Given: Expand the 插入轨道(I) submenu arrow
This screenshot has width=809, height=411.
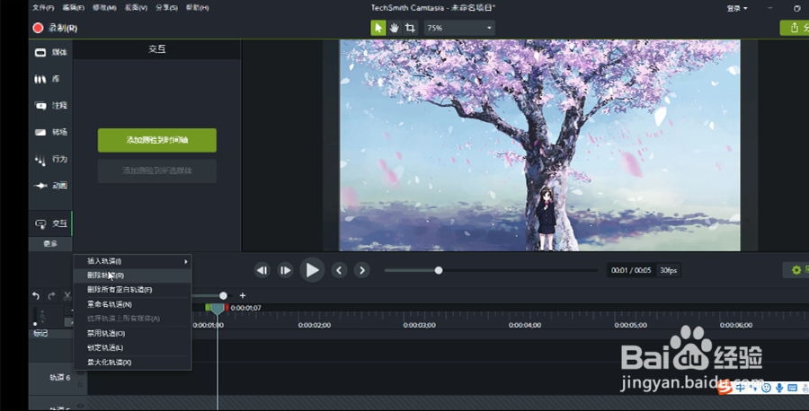Looking at the screenshot, I should (186, 262).
